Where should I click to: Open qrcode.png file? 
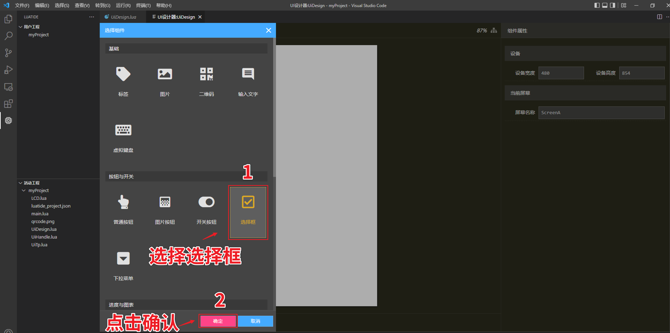pyautogui.click(x=43, y=222)
